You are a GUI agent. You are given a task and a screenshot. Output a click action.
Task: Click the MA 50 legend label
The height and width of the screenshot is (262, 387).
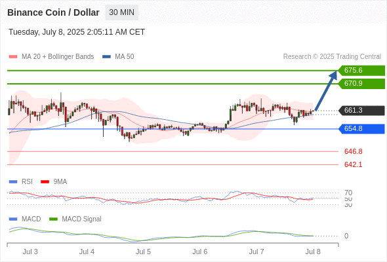pos(125,57)
